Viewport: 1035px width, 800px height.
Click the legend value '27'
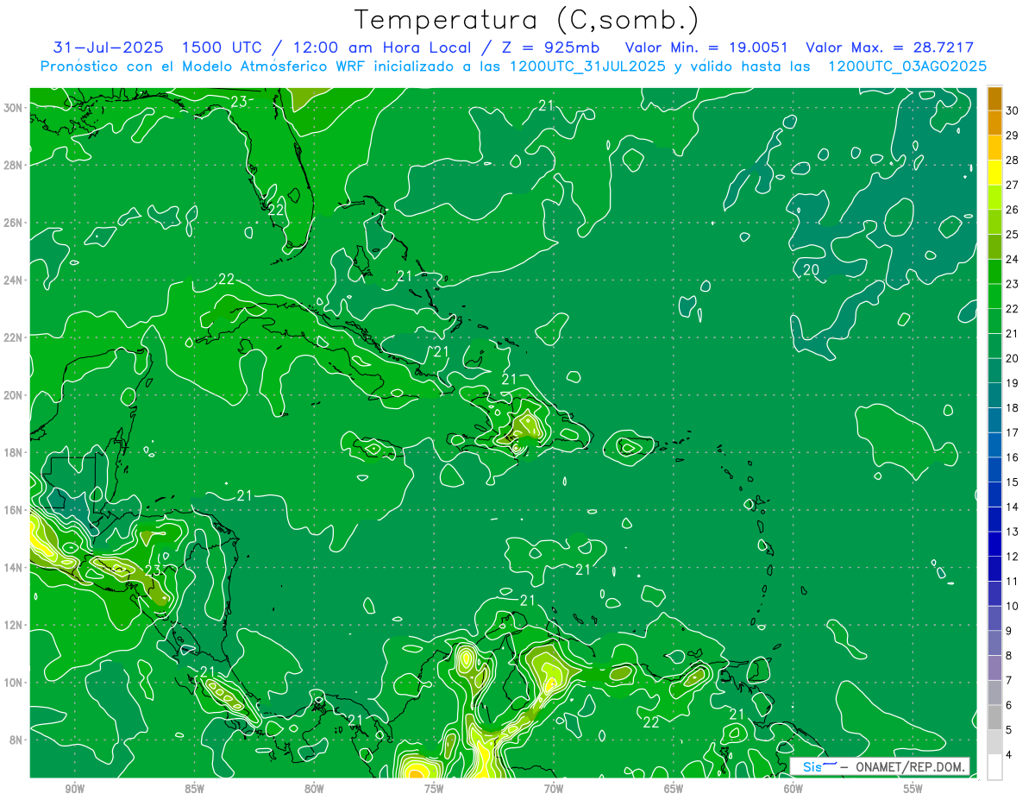[x=1013, y=185]
